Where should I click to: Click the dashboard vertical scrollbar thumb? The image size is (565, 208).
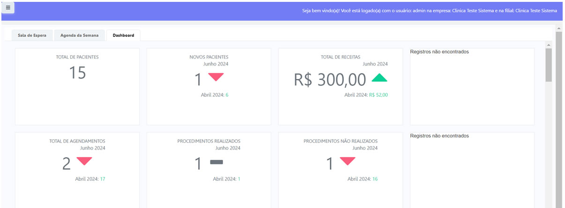coord(549,65)
